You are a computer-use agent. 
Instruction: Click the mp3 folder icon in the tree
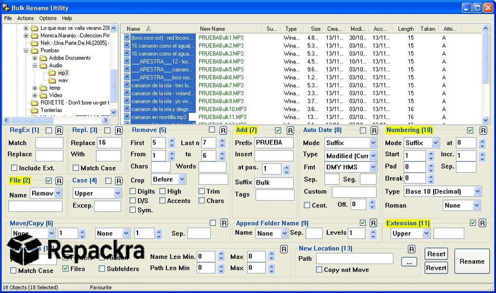pyautogui.click(x=52, y=73)
